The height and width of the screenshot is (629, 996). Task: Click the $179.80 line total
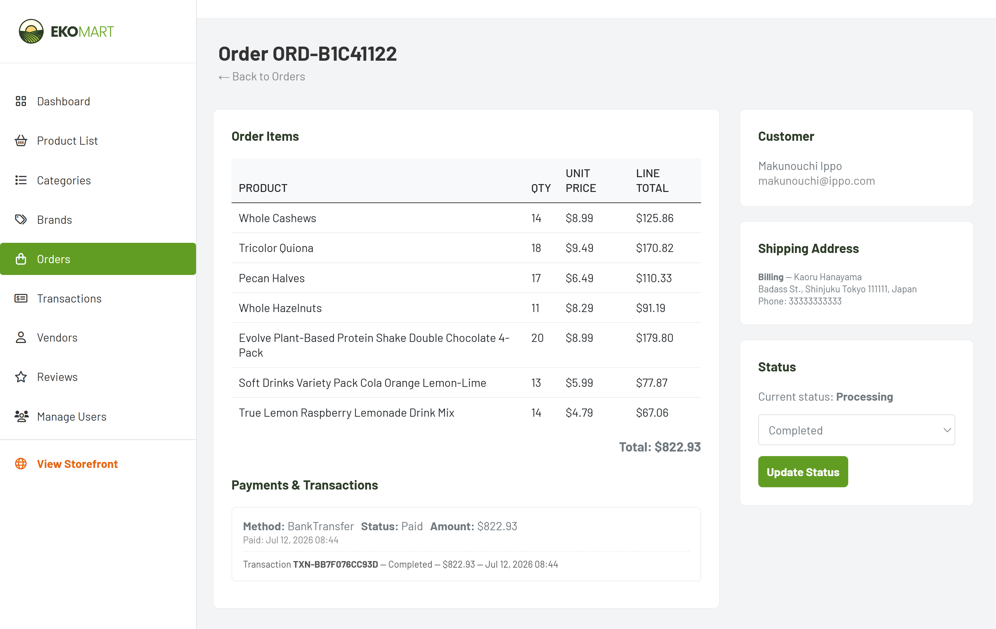tap(654, 338)
